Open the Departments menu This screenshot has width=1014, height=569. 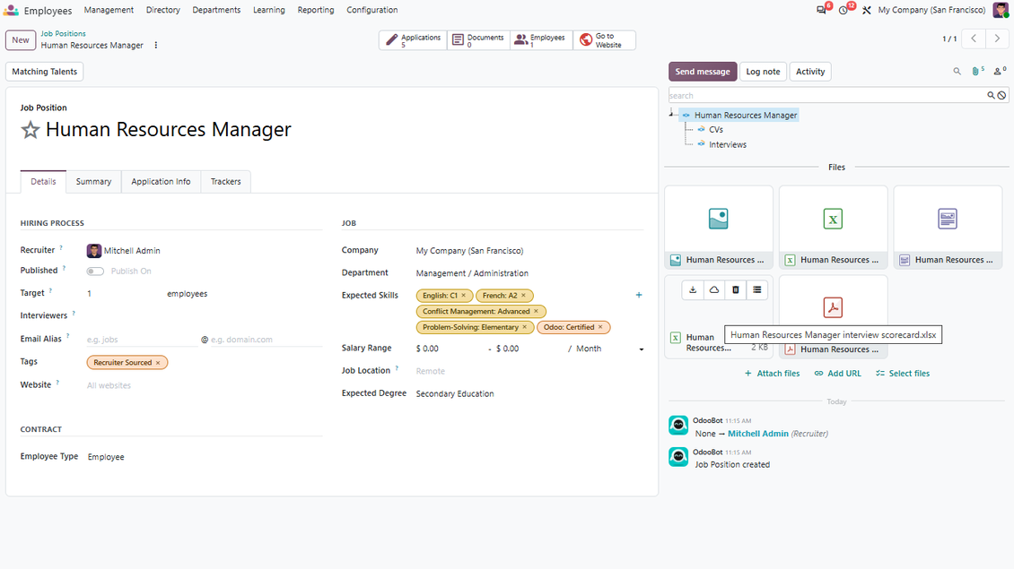pos(216,11)
